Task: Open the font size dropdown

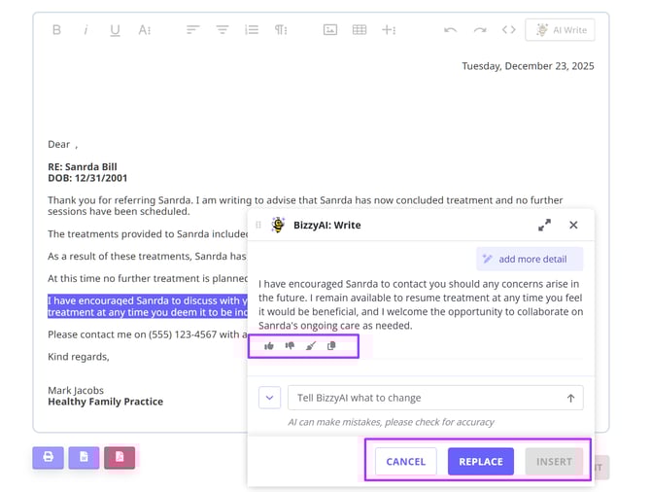Action: tap(144, 30)
